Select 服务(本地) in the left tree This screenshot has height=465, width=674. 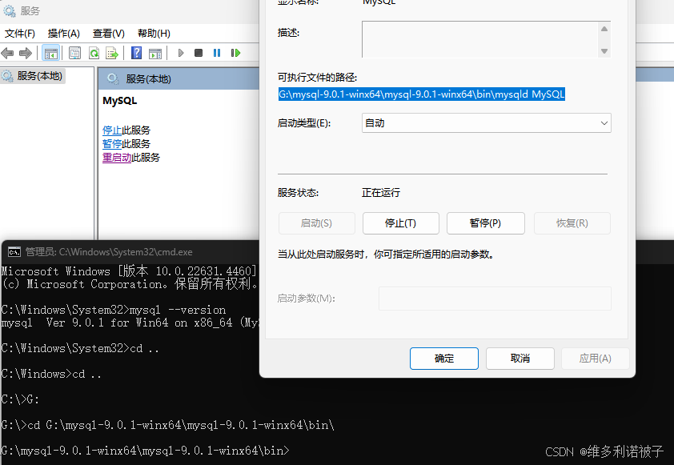(39, 76)
